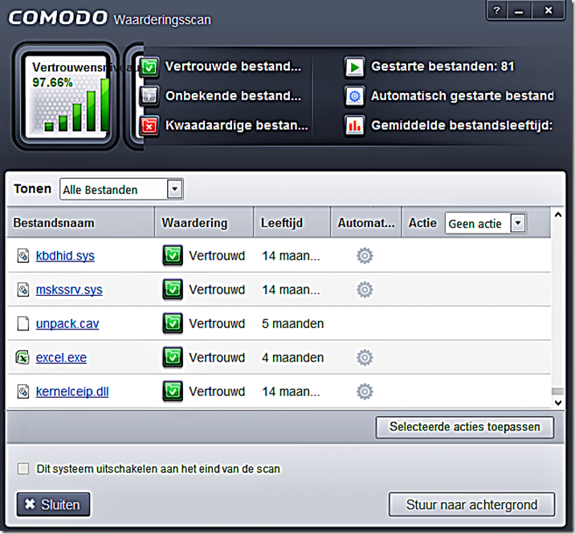Click the Sluiten button
Image resolution: width=575 pixels, height=534 pixels.
point(53,504)
